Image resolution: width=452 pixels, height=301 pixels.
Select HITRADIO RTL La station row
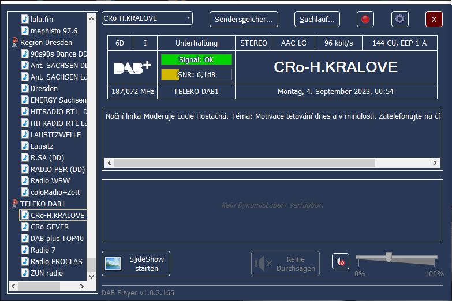tap(58, 123)
